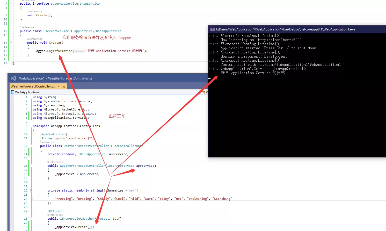Open the WebApplication1 project scope dropdown arrow

click(x=198, y=92)
